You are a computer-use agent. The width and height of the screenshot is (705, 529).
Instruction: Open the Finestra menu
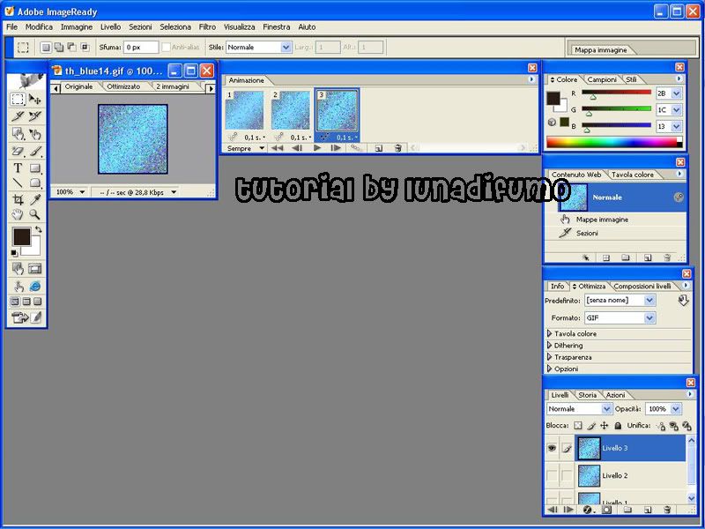(276, 27)
